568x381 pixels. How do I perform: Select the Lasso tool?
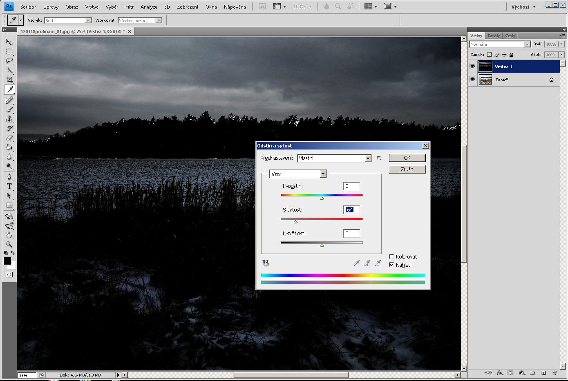click(9, 61)
